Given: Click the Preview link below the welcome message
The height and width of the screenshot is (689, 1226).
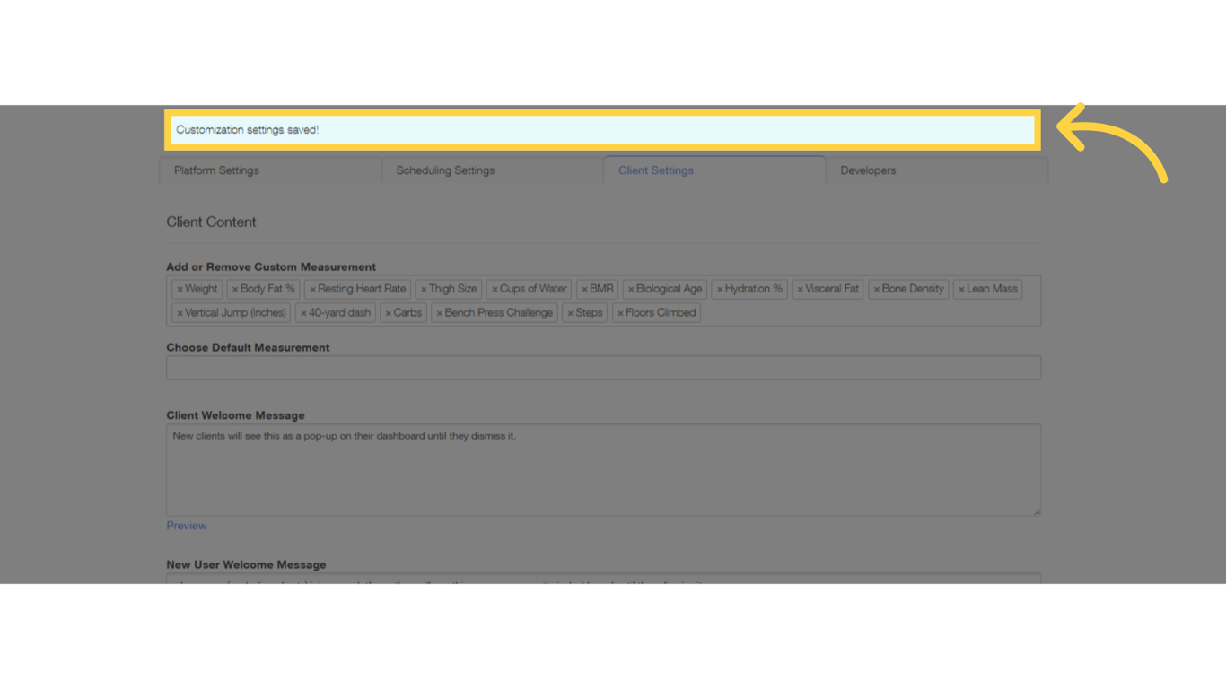Looking at the screenshot, I should click(x=186, y=525).
